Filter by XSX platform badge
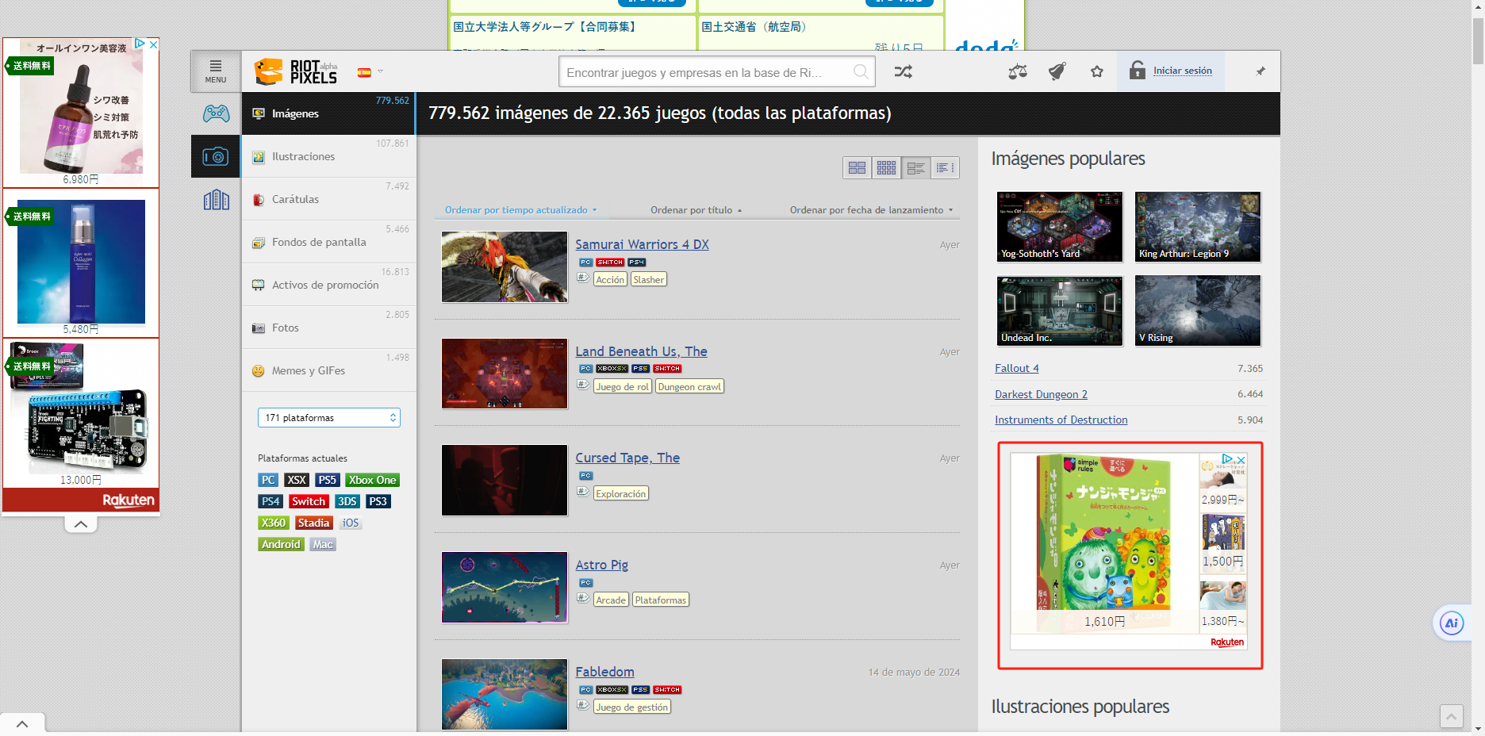Image resolution: width=1485 pixels, height=736 pixels. click(x=297, y=480)
